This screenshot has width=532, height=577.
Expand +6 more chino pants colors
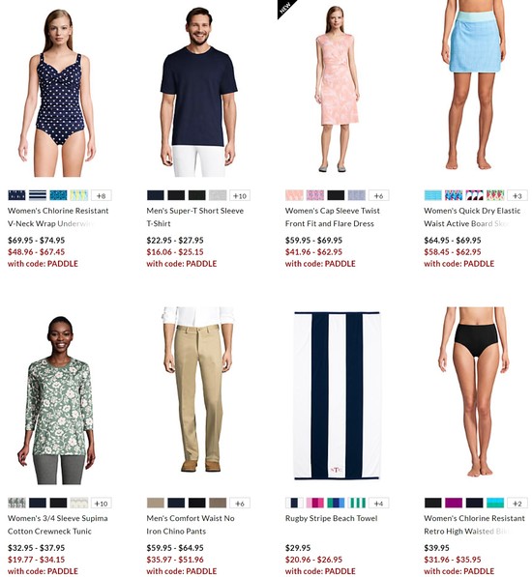coord(240,503)
